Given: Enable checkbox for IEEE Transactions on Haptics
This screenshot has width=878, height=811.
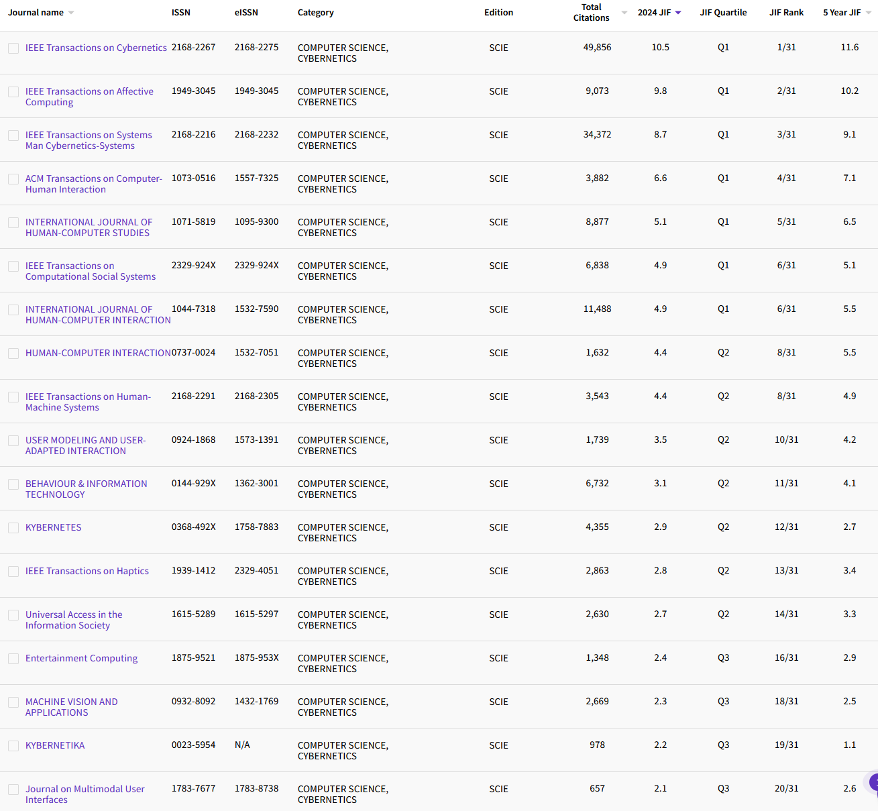Looking at the screenshot, I should click(13, 572).
